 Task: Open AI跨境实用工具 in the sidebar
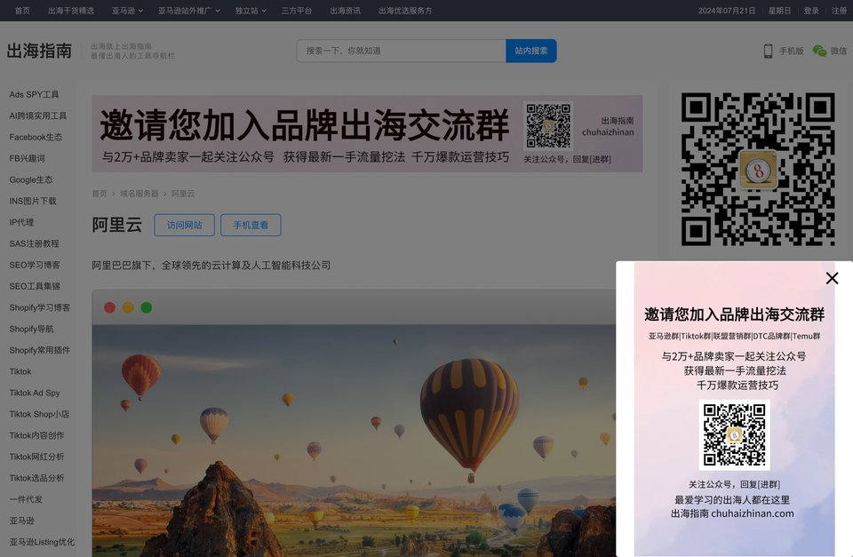37,115
